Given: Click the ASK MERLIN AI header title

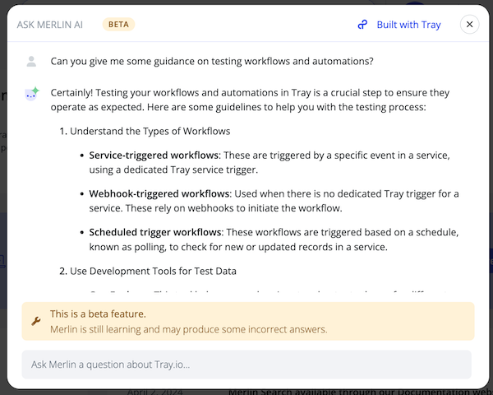Looking at the screenshot, I should (x=50, y=25).
